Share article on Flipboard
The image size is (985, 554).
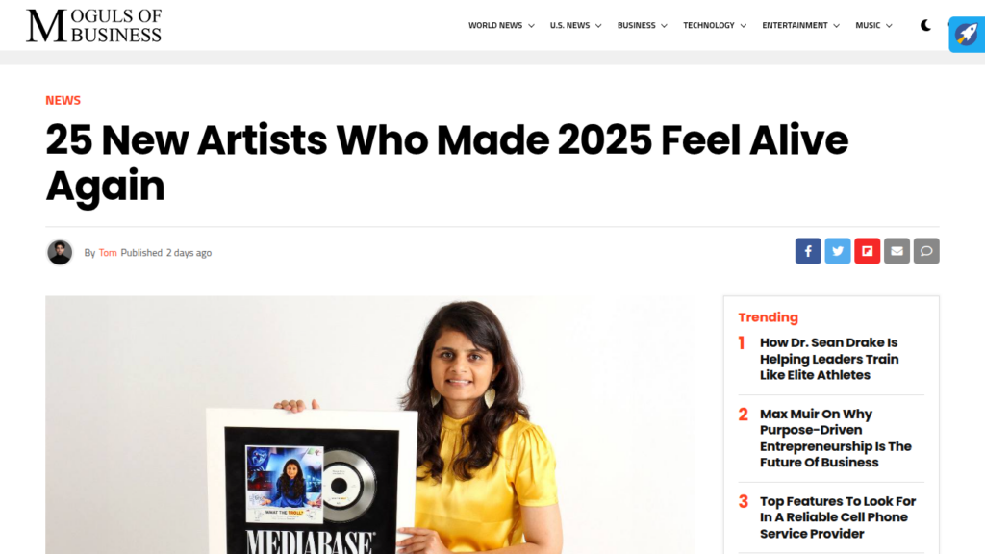[x=867, y=251]
